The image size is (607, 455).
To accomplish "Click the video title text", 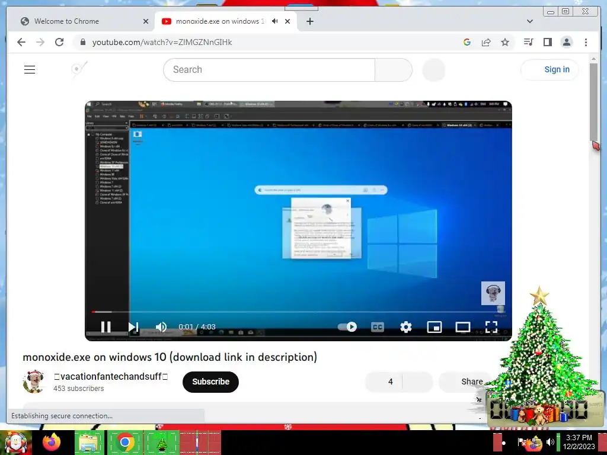I will point(170,357).
